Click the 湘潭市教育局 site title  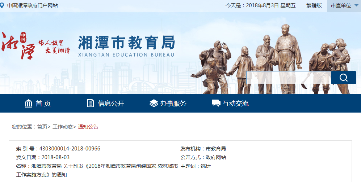126,43
